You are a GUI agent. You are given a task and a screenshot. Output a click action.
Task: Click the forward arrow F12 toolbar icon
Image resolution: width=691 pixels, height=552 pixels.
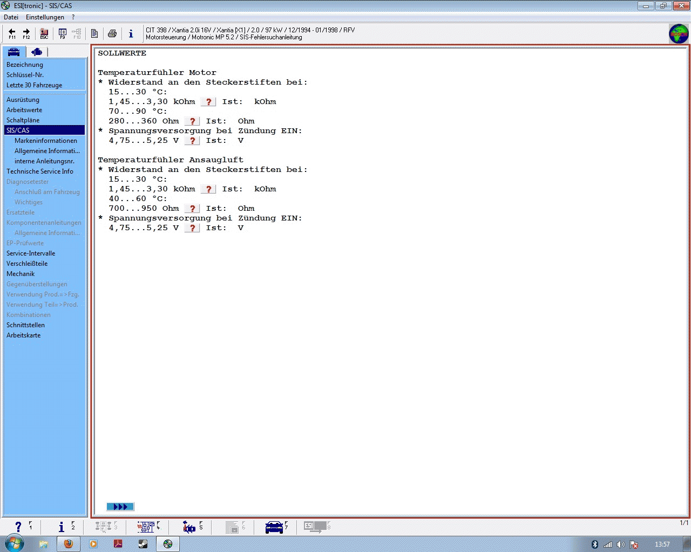point(26,33)
